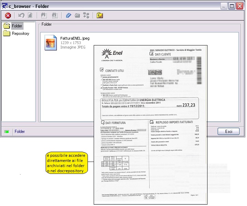Screen dimensions: 247x206
Task: Click the Immagine JPEG file type label
Action: tap(73, 47)
